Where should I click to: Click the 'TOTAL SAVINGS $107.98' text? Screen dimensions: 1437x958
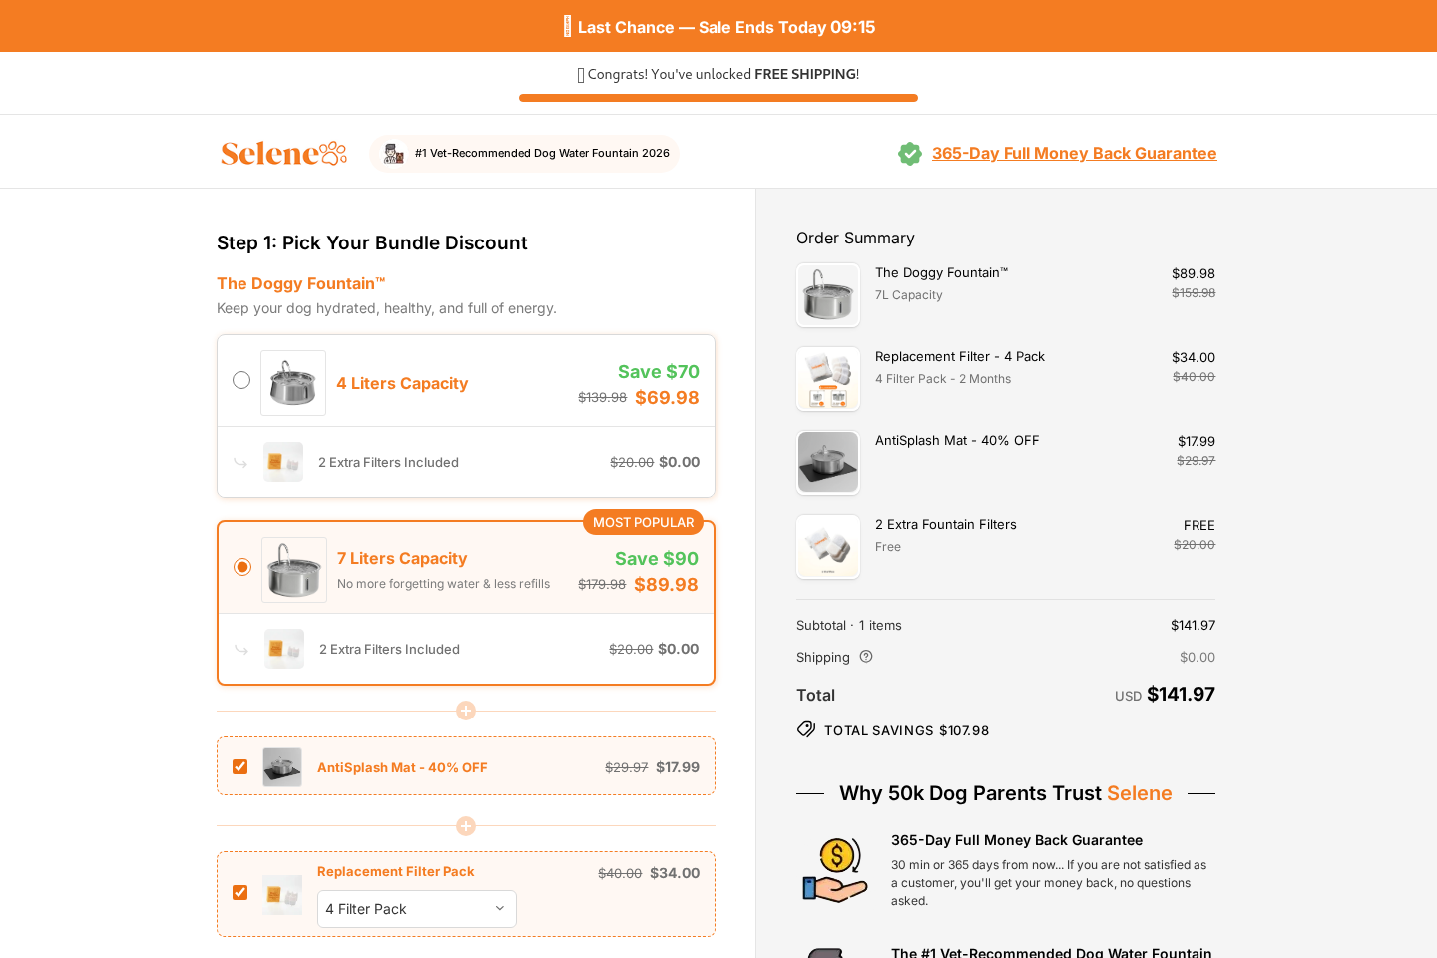(x=906, y=730)
